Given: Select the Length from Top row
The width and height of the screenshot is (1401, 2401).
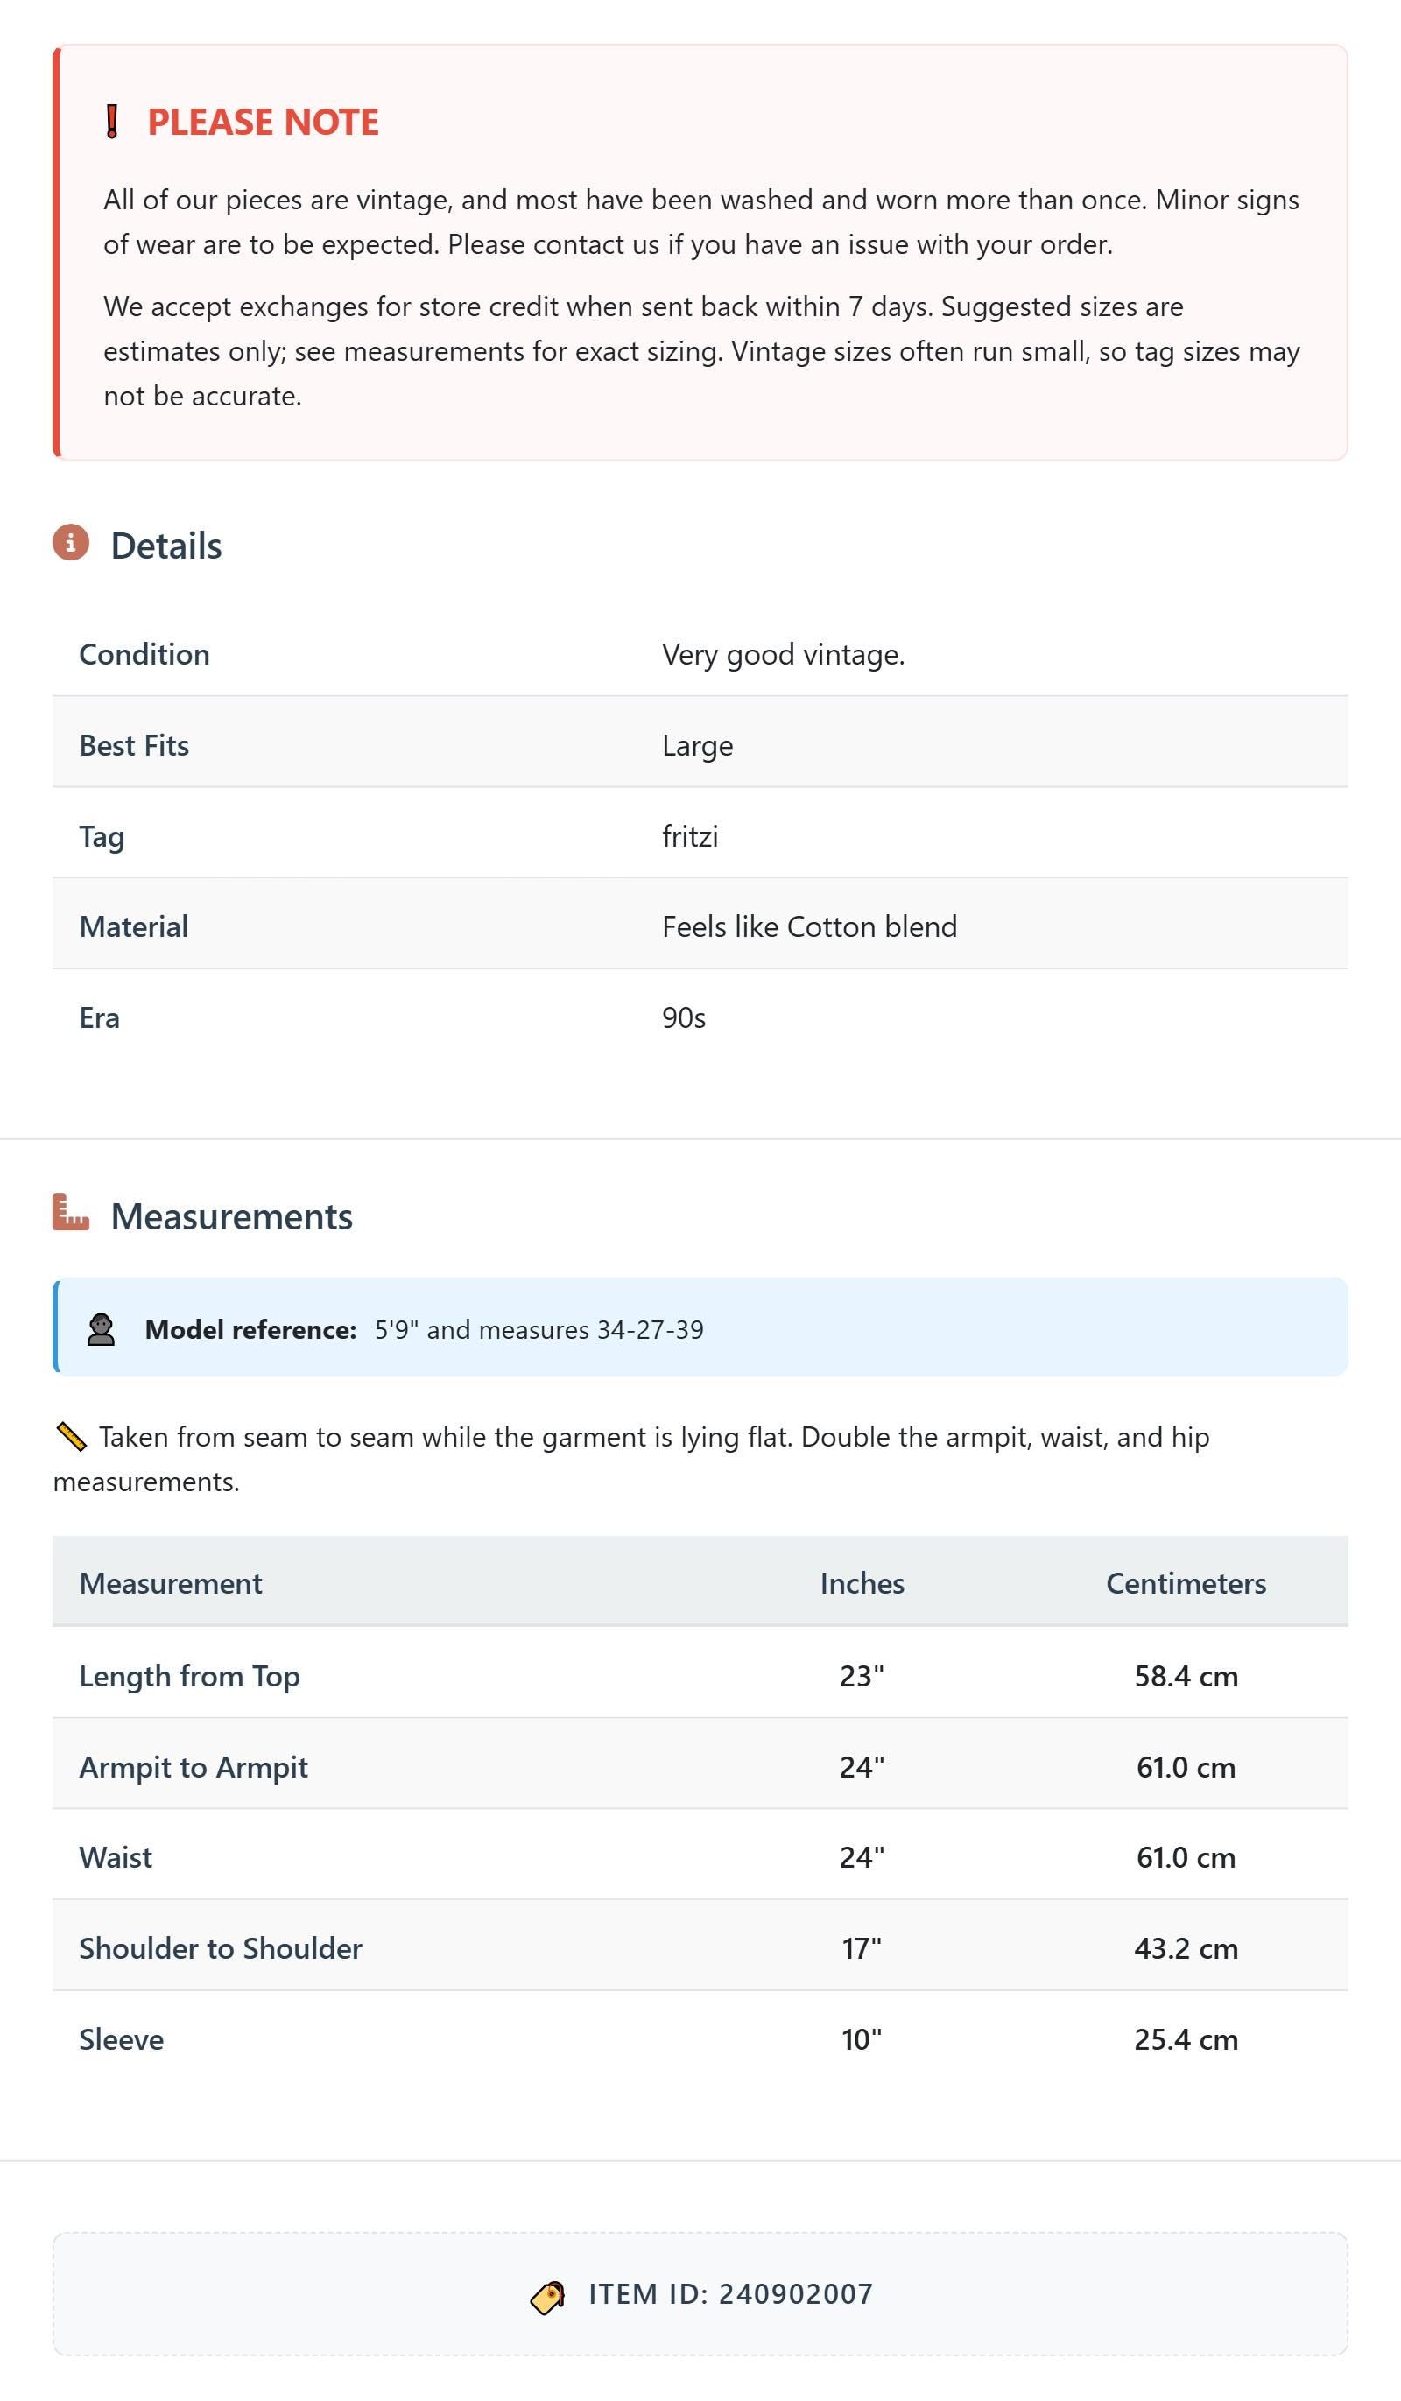Looking at the screenshot, I should 700,1675.
